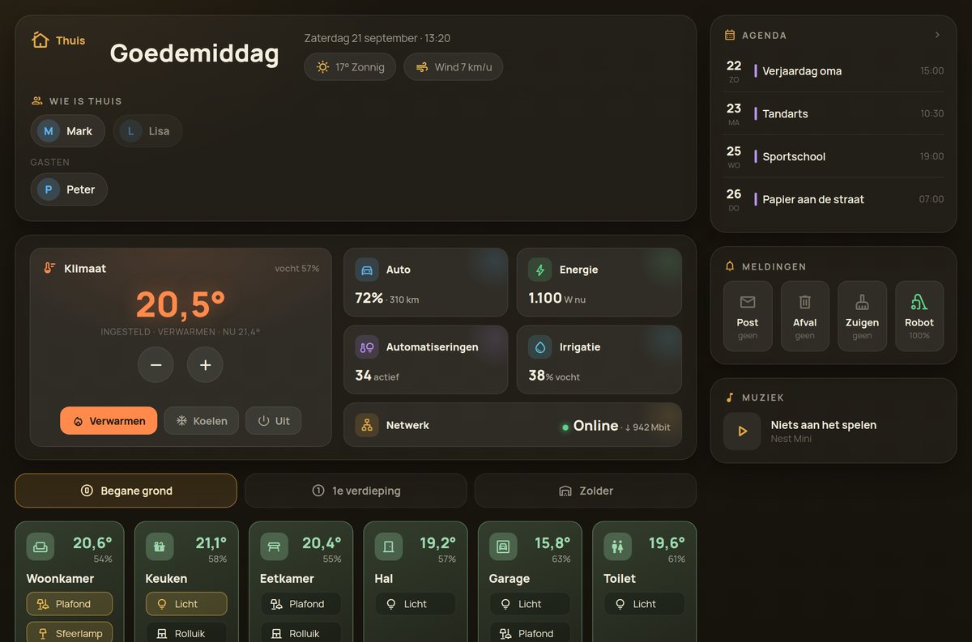Click Woonkamer temperature 20,6°
The image size is (972, 642).
[x=92, y=542]
